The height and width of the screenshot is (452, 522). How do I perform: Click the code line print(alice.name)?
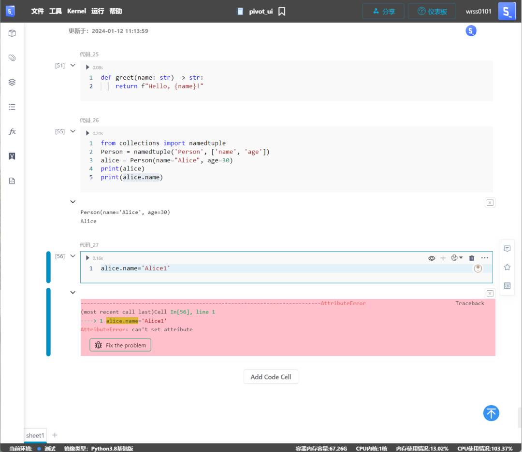[x=132, y=177]
